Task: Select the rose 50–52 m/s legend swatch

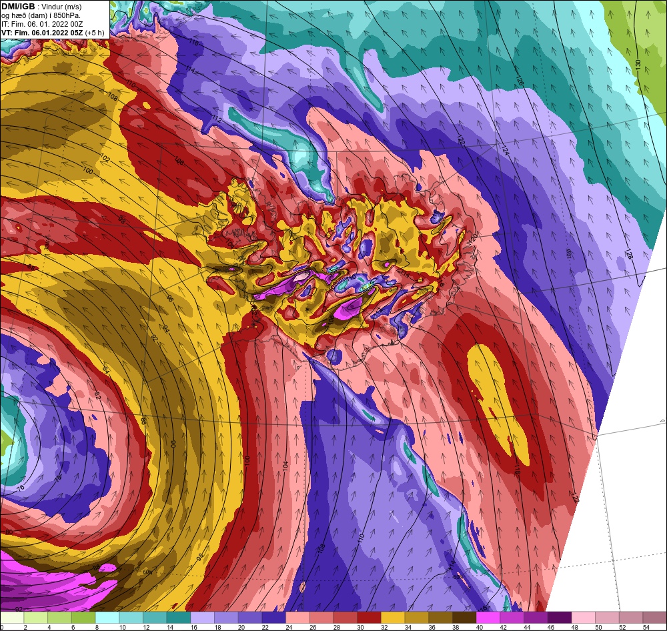Action: coord(608,618)
